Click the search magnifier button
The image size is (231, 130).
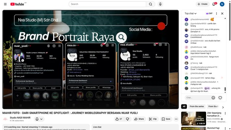point(151,4)
